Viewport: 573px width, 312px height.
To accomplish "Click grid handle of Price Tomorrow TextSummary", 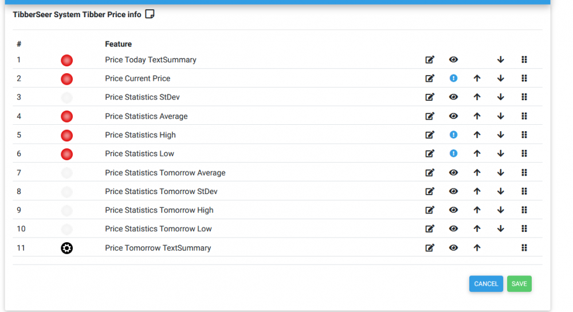I will click(x=524, y=248).
